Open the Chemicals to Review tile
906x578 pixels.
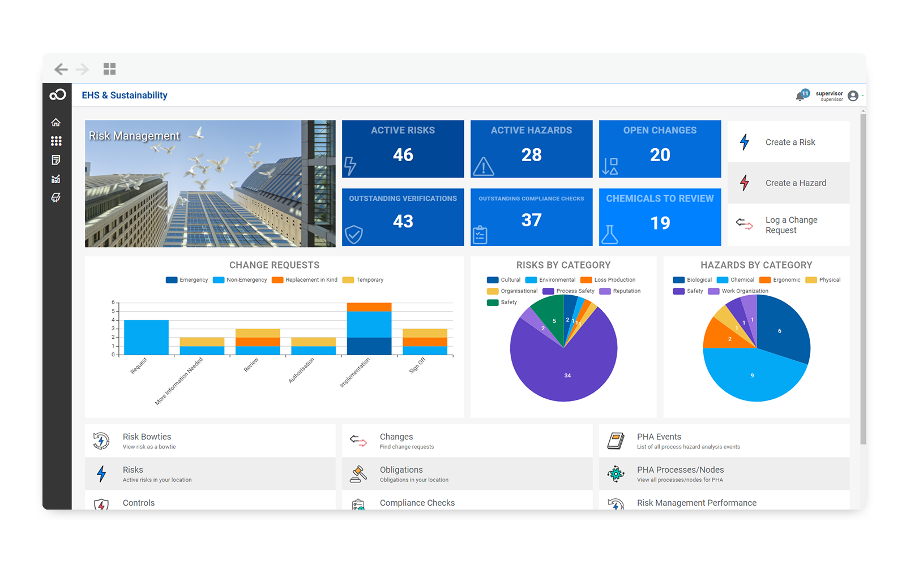pyautogui.click(x=660, y=217)
